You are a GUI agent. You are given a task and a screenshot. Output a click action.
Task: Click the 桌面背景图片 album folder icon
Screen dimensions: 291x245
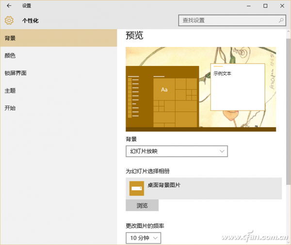pos(137,188)
